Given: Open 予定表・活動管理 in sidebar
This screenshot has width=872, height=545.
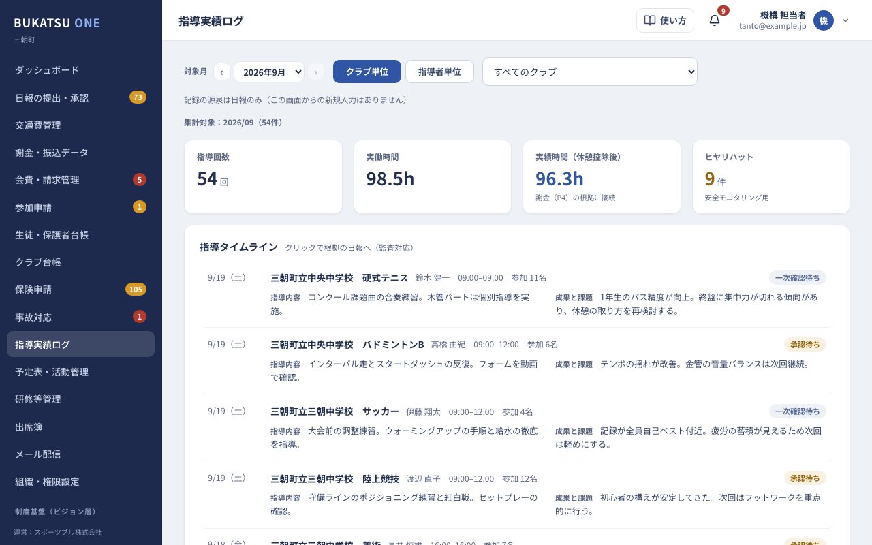Looking at the screenshot, I should pos(80,372).
